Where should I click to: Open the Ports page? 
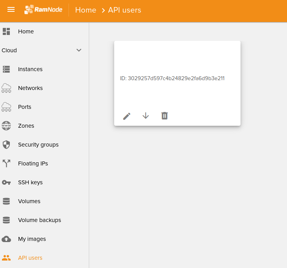(x=24, y=107)
